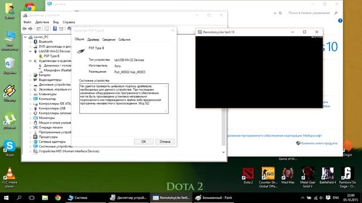This screenshot has height=203, width=362.
Task: Select the VLC media player desktop icon
Action: click(x=10, y=178)
